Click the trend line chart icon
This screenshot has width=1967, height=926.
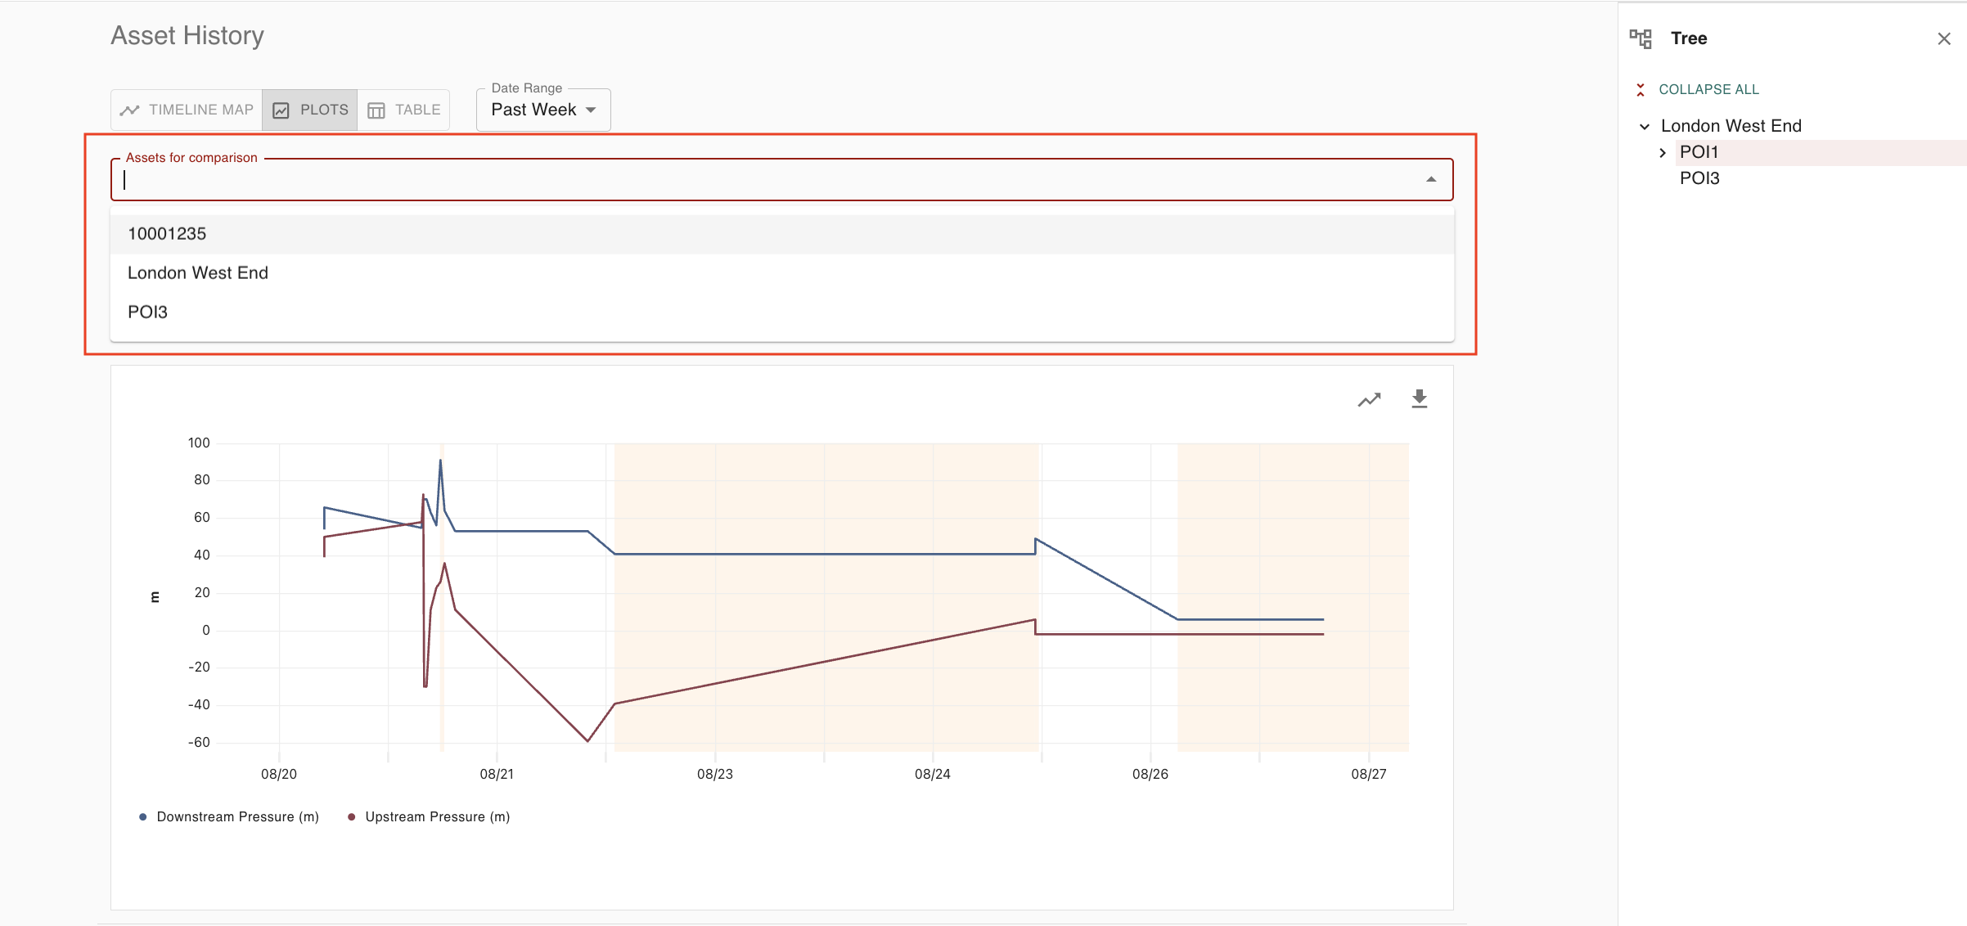tap(1369, 400)
